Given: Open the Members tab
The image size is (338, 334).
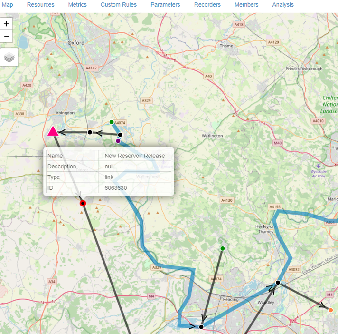Looking at the screenshot, I should point(246,5).
